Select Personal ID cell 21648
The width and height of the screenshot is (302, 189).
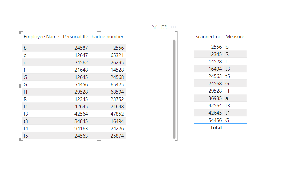(x=81, y=70)
